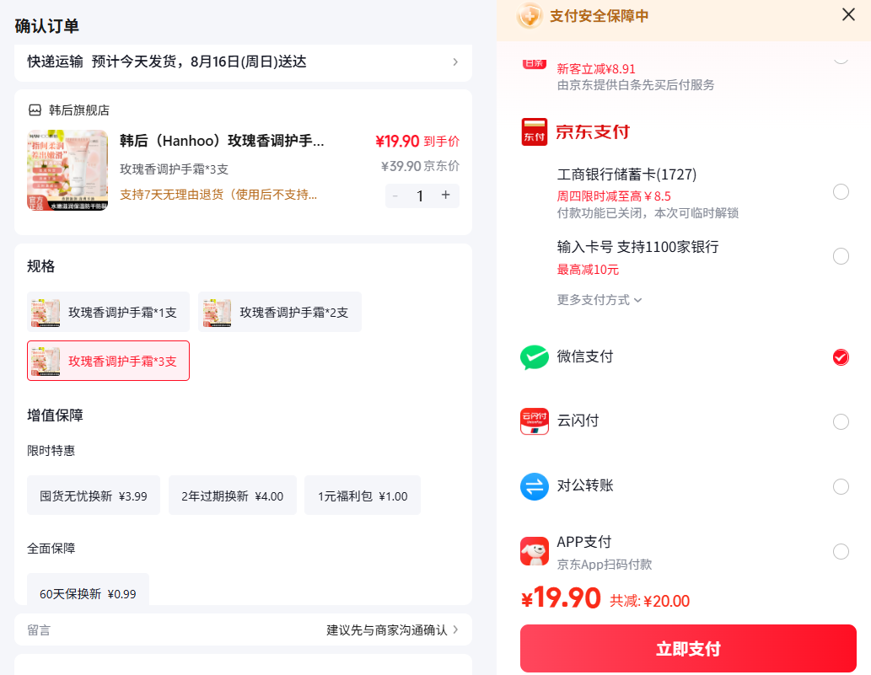Choose spec 玫瑰香调护手霜*2支

pos(279,312)
